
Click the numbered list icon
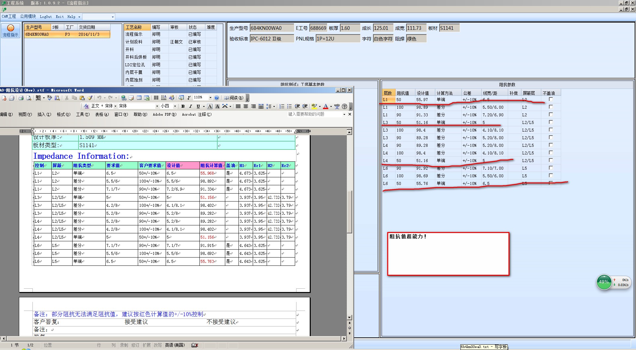(282, 106)
